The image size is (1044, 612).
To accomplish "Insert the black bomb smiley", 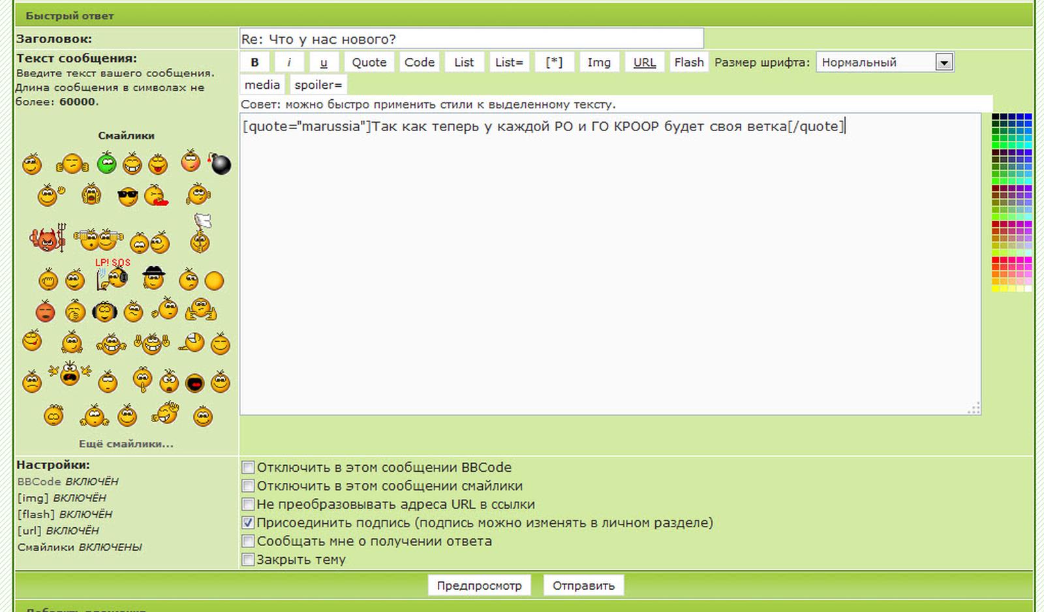I will click(x=220, y=164).
